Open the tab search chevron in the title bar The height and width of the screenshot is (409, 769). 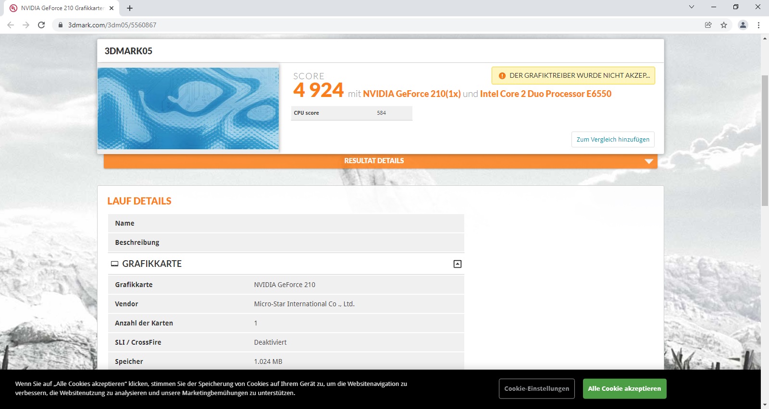(692, 7)
